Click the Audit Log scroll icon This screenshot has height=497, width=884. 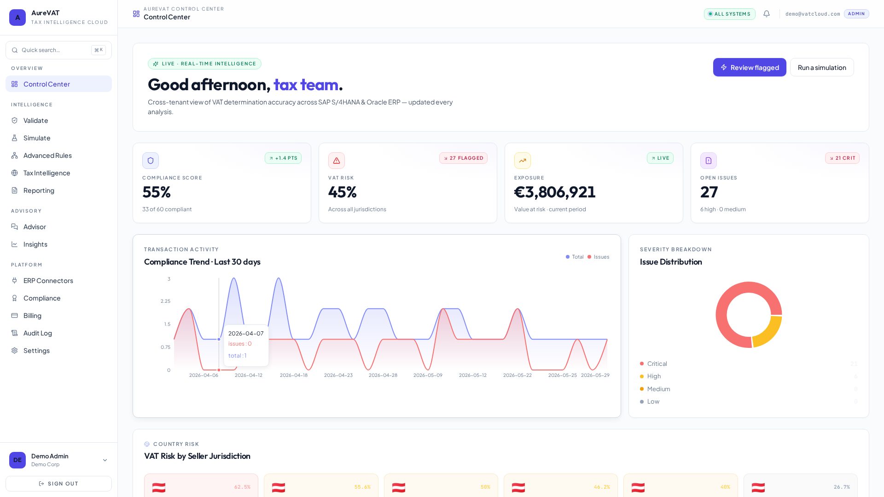(15, 333)
